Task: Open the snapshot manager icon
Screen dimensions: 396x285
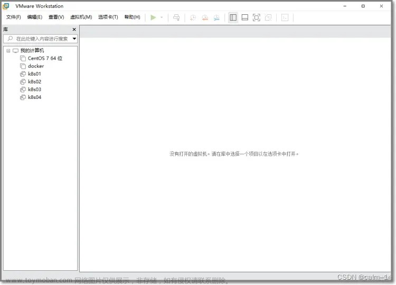Action: (216, 17)
